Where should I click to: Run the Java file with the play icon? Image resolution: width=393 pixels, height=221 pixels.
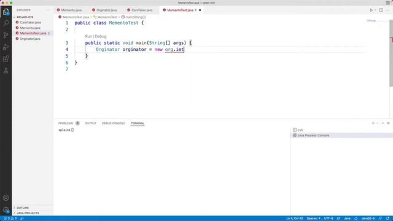pyautogui.click(x=371, y=10)
